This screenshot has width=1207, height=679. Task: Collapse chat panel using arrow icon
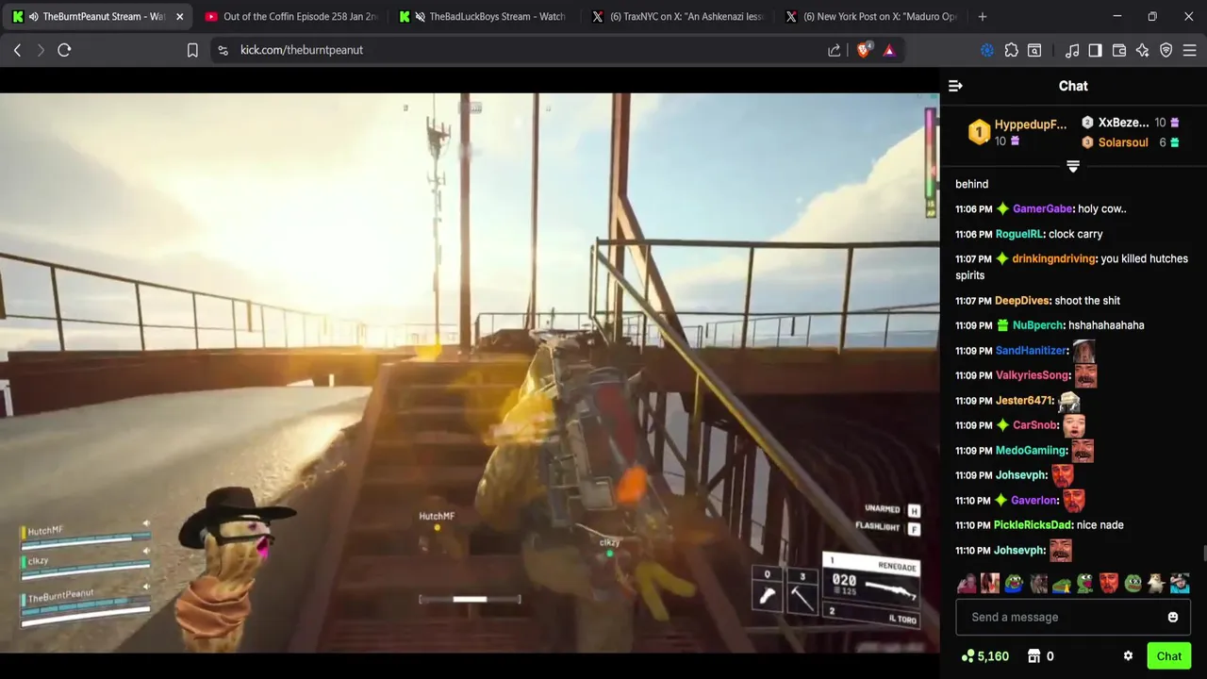[955, 86]
